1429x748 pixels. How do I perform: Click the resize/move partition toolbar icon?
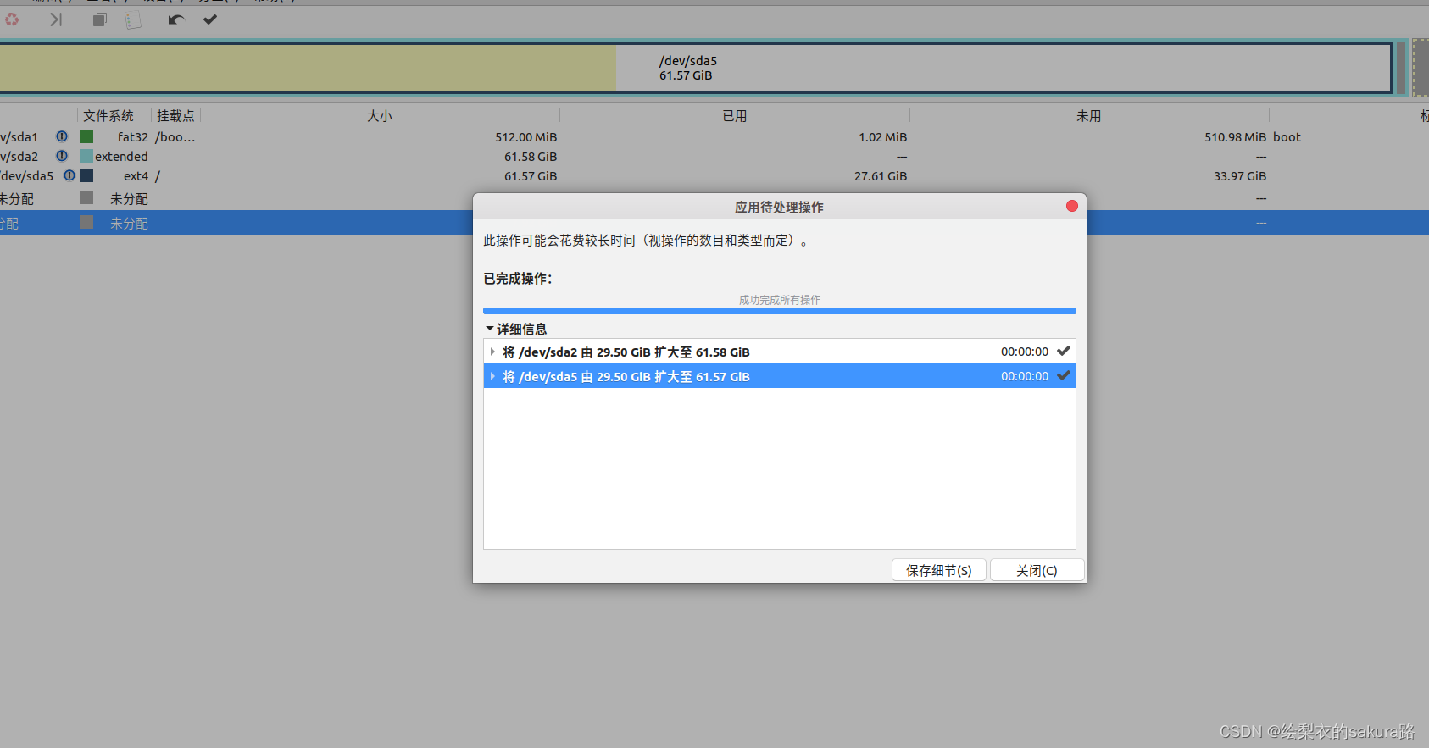[56, 19]
